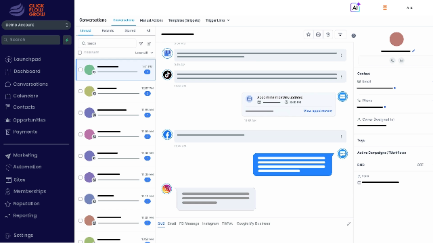This screenshot has width=433, height=243.
Task: Check the 11:11 AM conversation's checkbox
Action: tap(81, 199)
